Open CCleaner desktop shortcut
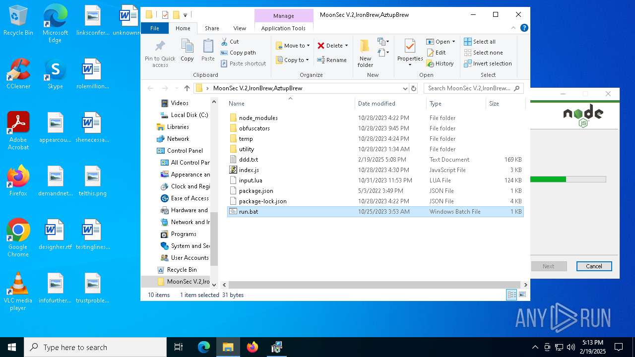Image resolution: width=635 pixels, height=357 pixels. [18, 74]
